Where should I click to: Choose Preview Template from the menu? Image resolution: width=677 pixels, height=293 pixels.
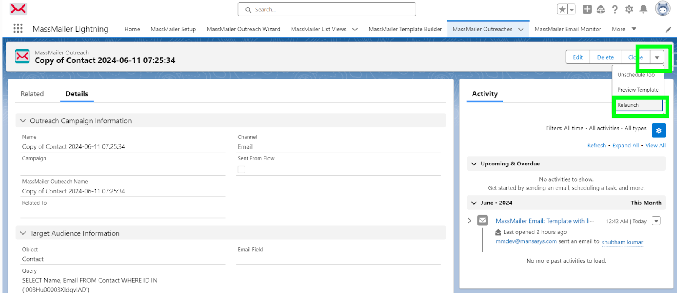pyautogui.click(x=638, y=90)
